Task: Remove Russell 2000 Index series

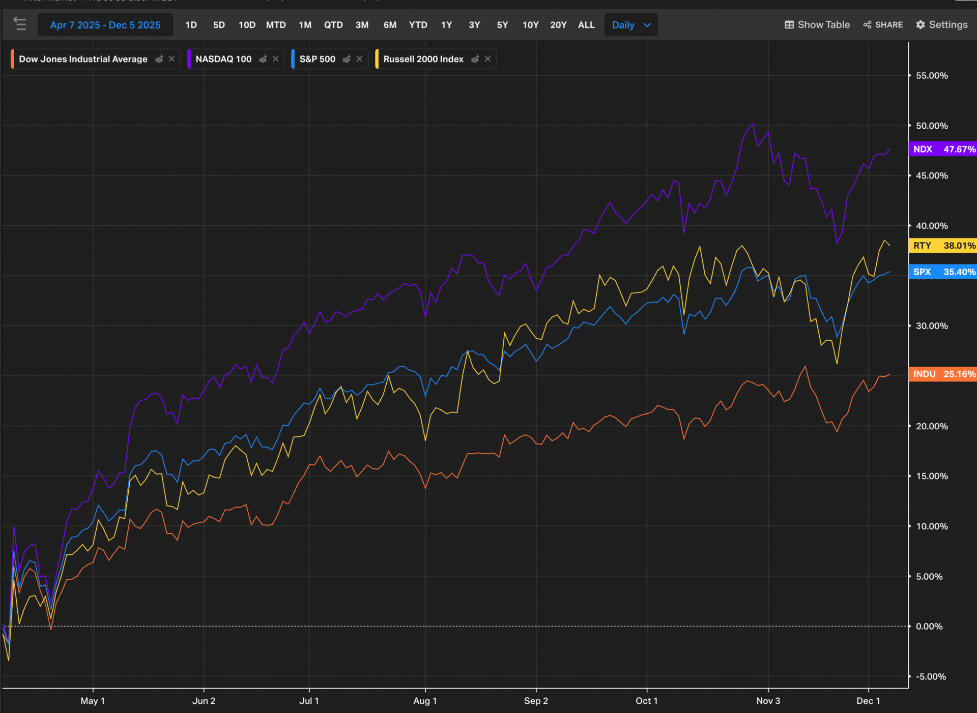Action: click(487, 59)
